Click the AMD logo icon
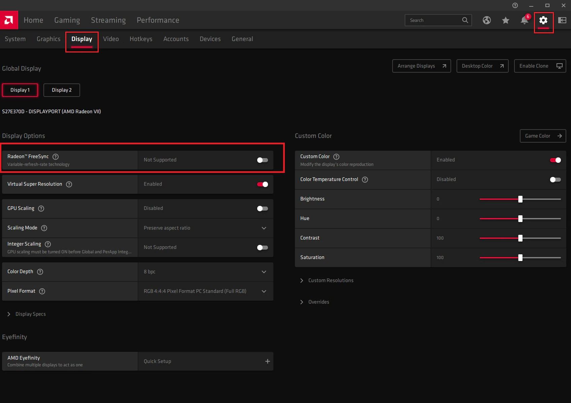 click(9, 20)
